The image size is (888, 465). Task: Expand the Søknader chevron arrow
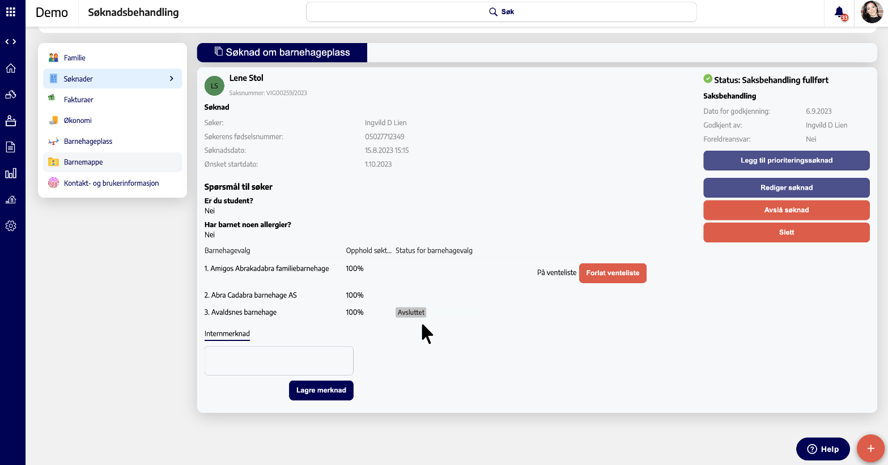tap(172, 79)
